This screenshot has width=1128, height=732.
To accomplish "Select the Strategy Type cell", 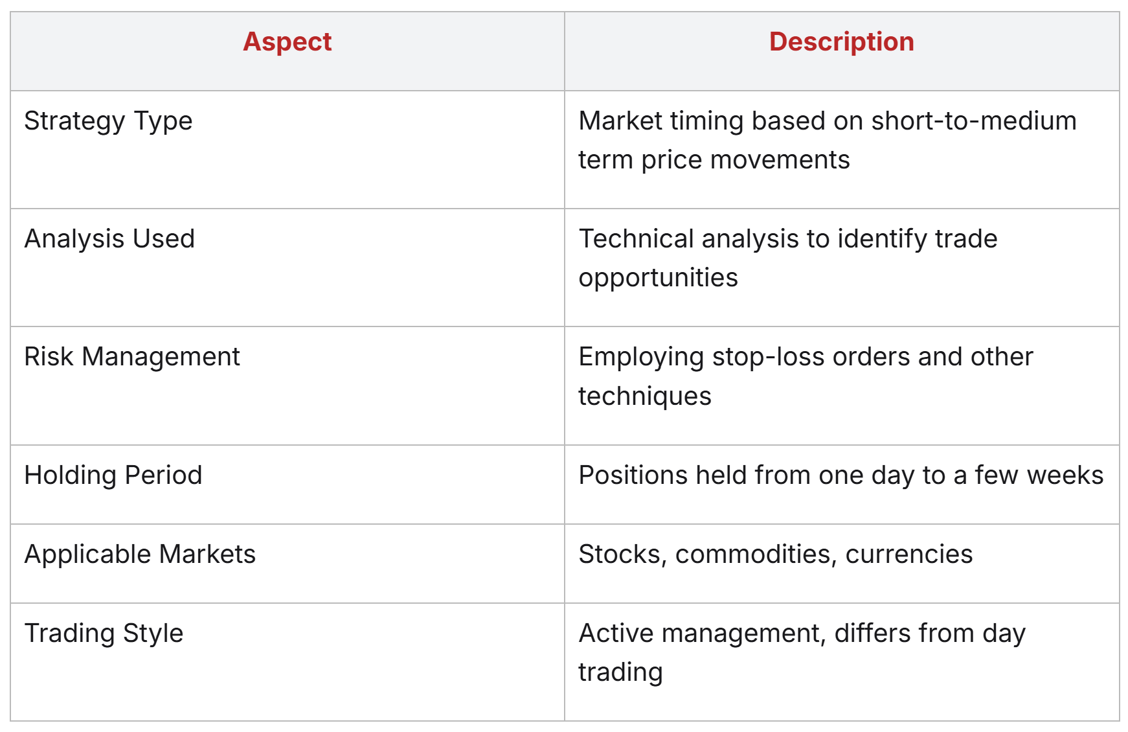I will (x=288, y=150).
